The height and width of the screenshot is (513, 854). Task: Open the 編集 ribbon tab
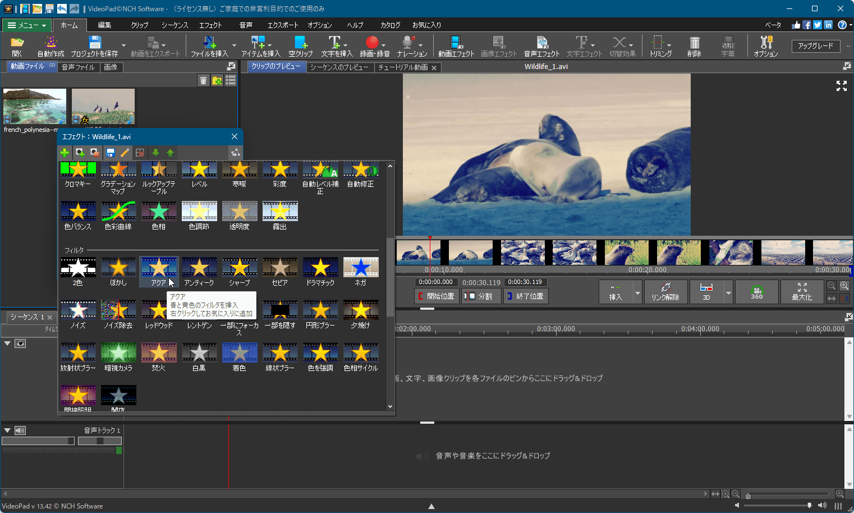pos(104,25)
